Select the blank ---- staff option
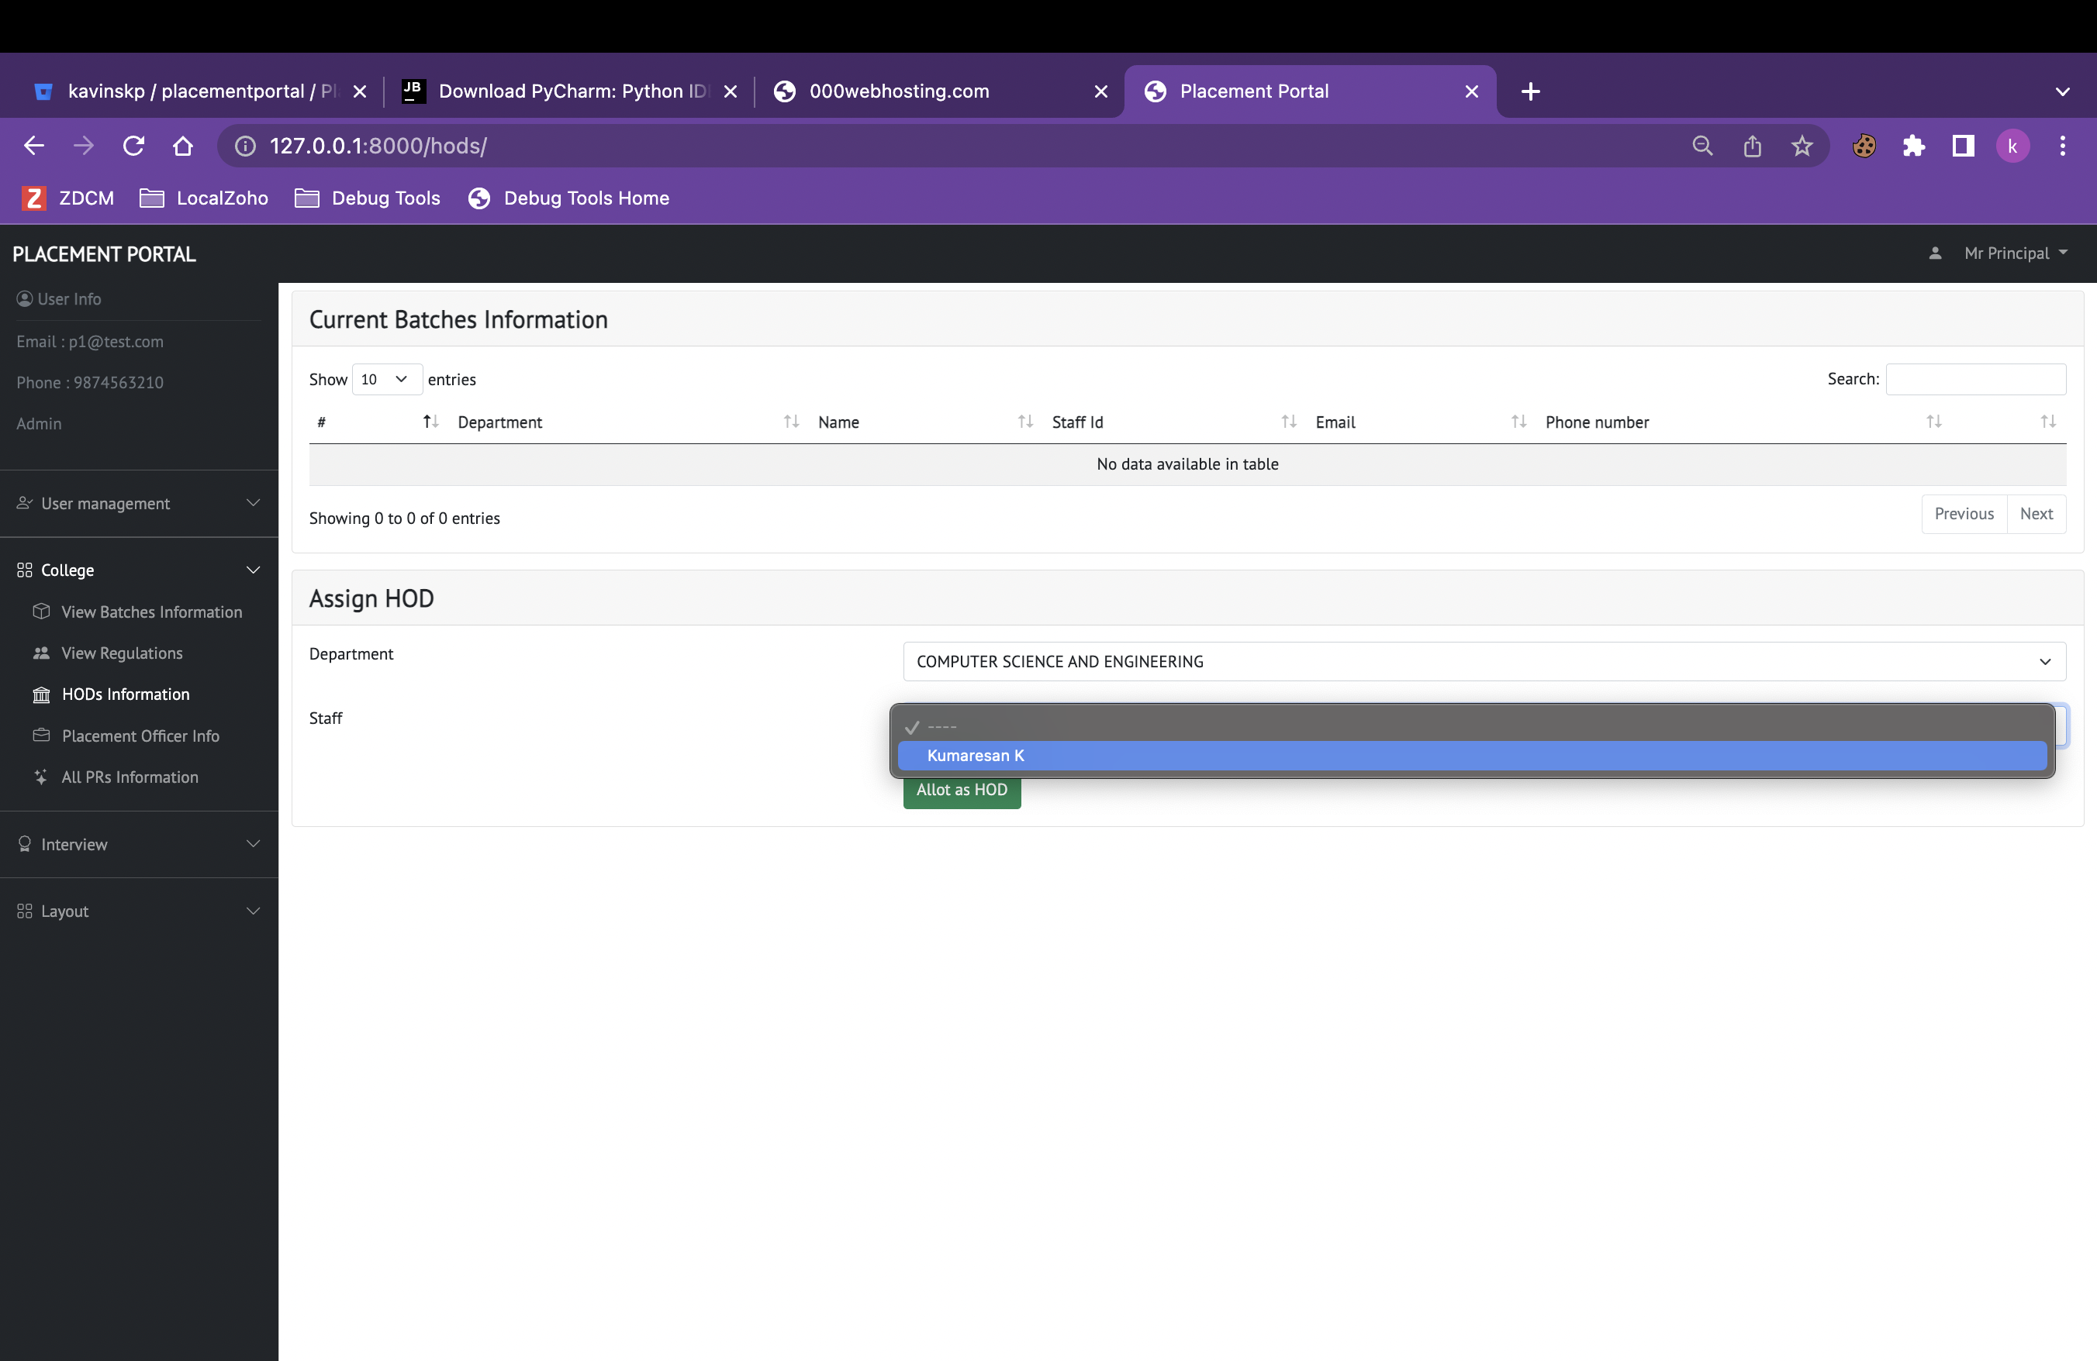Image resolution: width=2097 pixels, height=1361 pixels. [1472, 726]
